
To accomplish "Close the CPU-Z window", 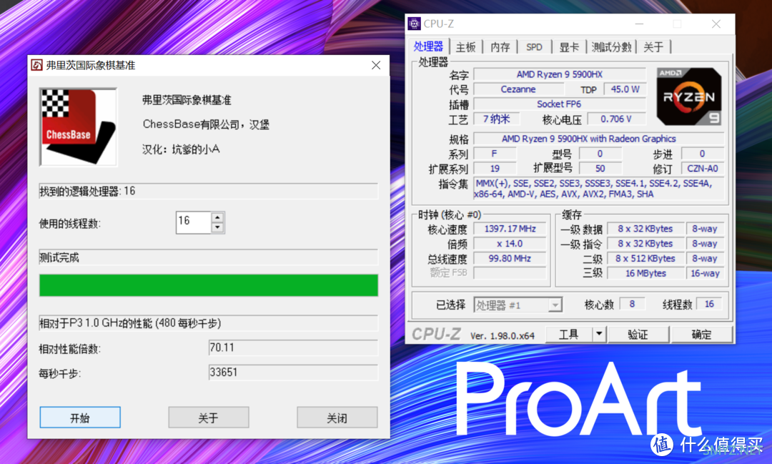I will (716, 24).
